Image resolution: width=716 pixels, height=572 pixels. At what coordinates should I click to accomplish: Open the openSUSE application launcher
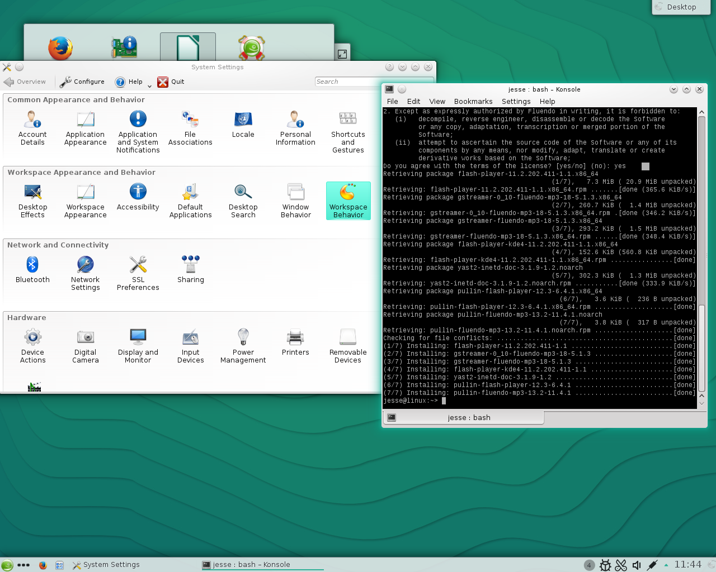(7, 565)
